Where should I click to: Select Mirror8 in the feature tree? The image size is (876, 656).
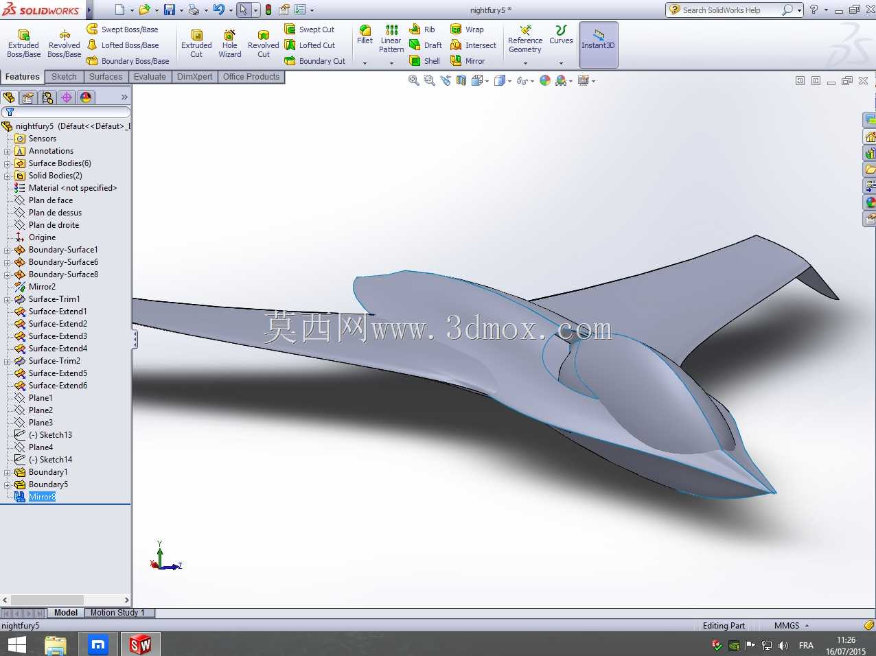click(x=42, y=497)
